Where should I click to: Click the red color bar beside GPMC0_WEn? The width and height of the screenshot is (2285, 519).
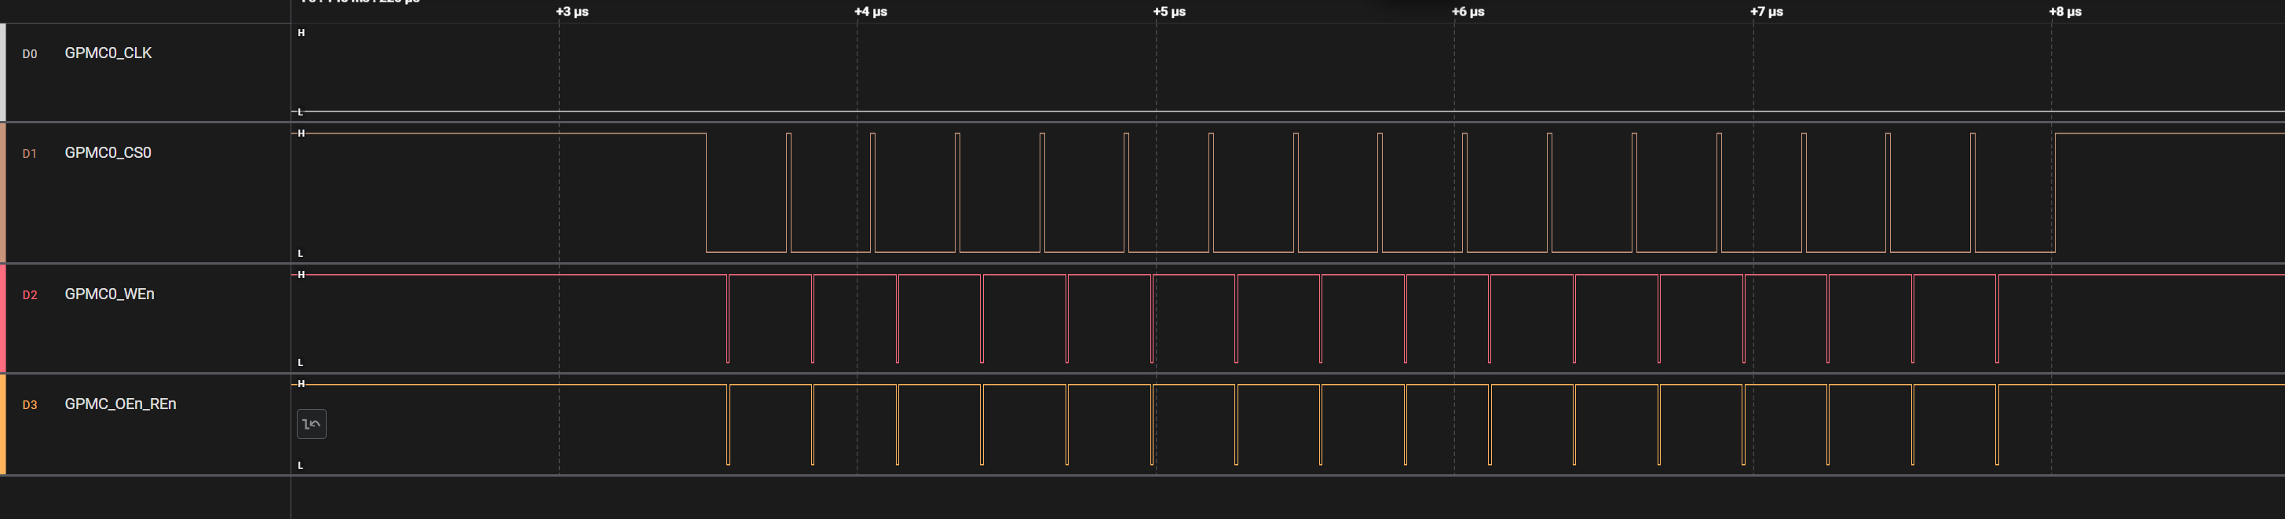(x=2, y=318)
